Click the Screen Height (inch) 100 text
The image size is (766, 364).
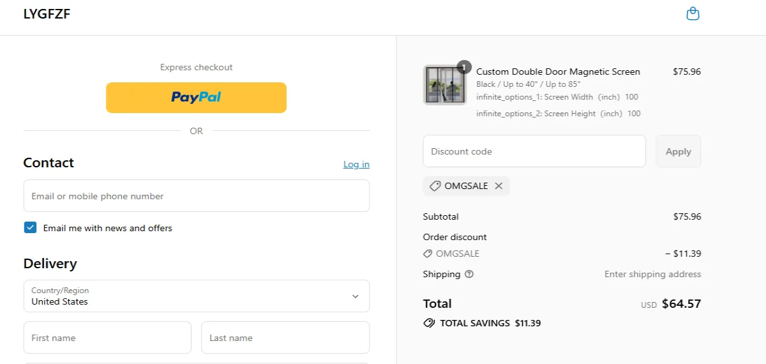559,114
